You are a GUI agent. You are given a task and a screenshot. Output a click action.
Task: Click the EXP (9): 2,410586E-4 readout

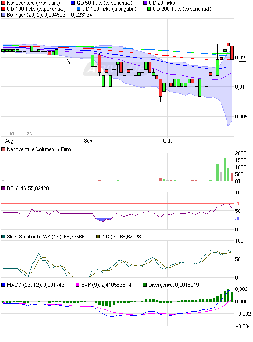106,285
